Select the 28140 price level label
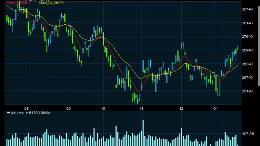Viewport: 260px width, 146px height. tap(248, 23)
